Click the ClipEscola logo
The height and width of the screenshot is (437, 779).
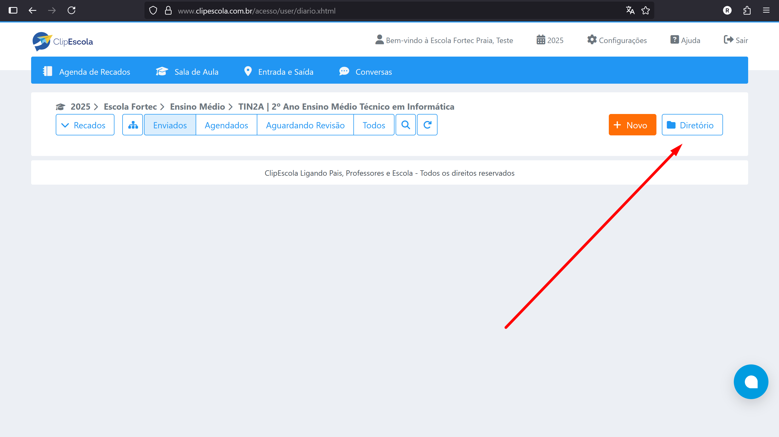63,41
